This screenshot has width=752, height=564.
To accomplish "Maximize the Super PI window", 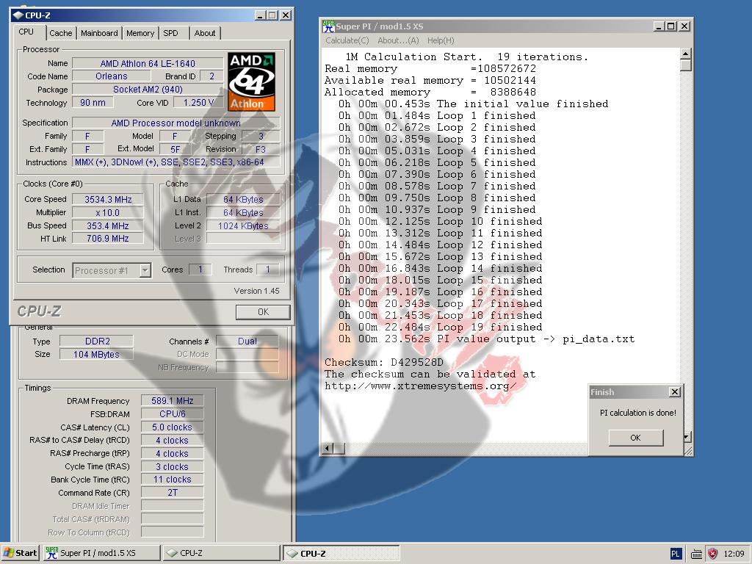I will [671, 26].
